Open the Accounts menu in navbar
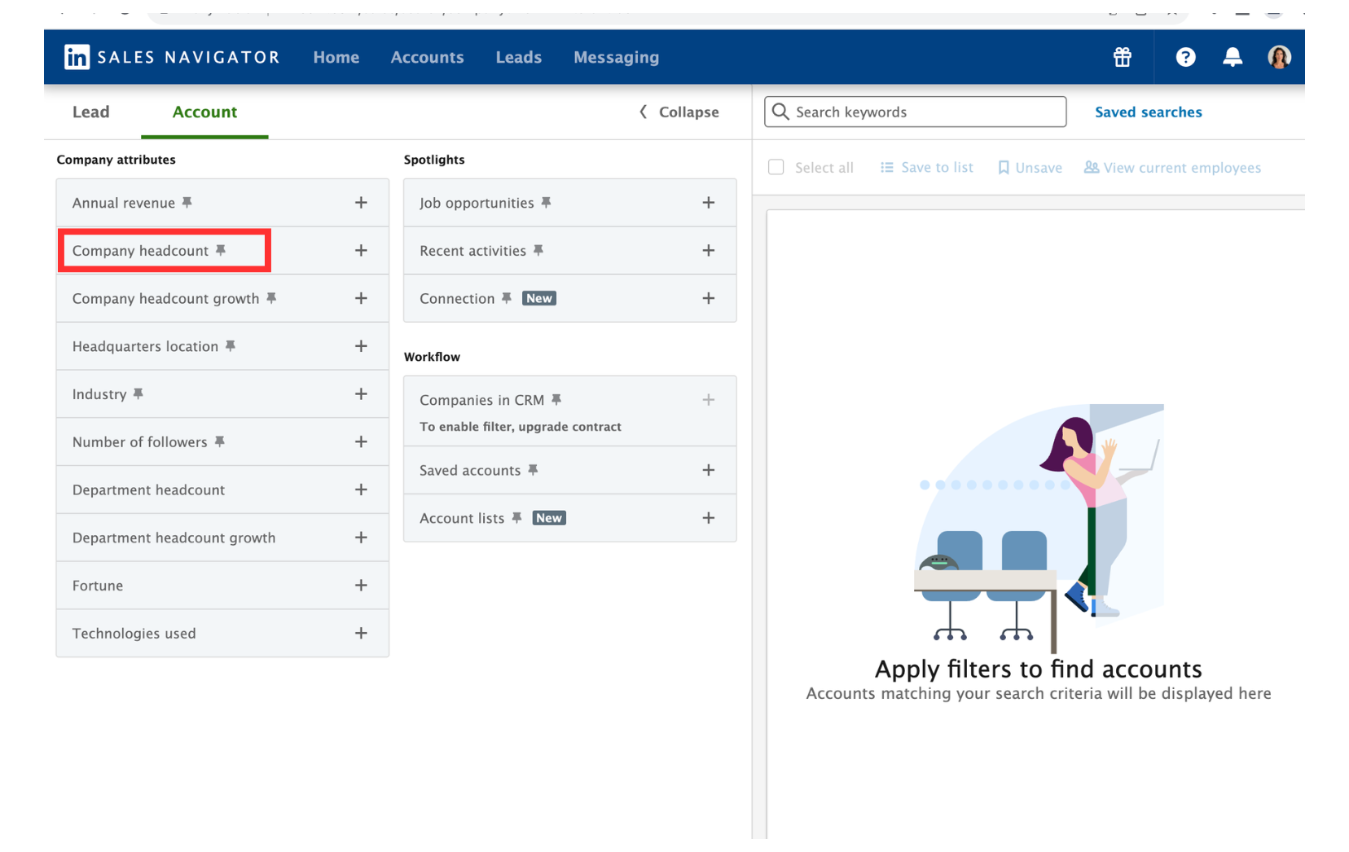The height and width of the screenshot is (852, 1349). pyautogui.click(x=427, y=57)
